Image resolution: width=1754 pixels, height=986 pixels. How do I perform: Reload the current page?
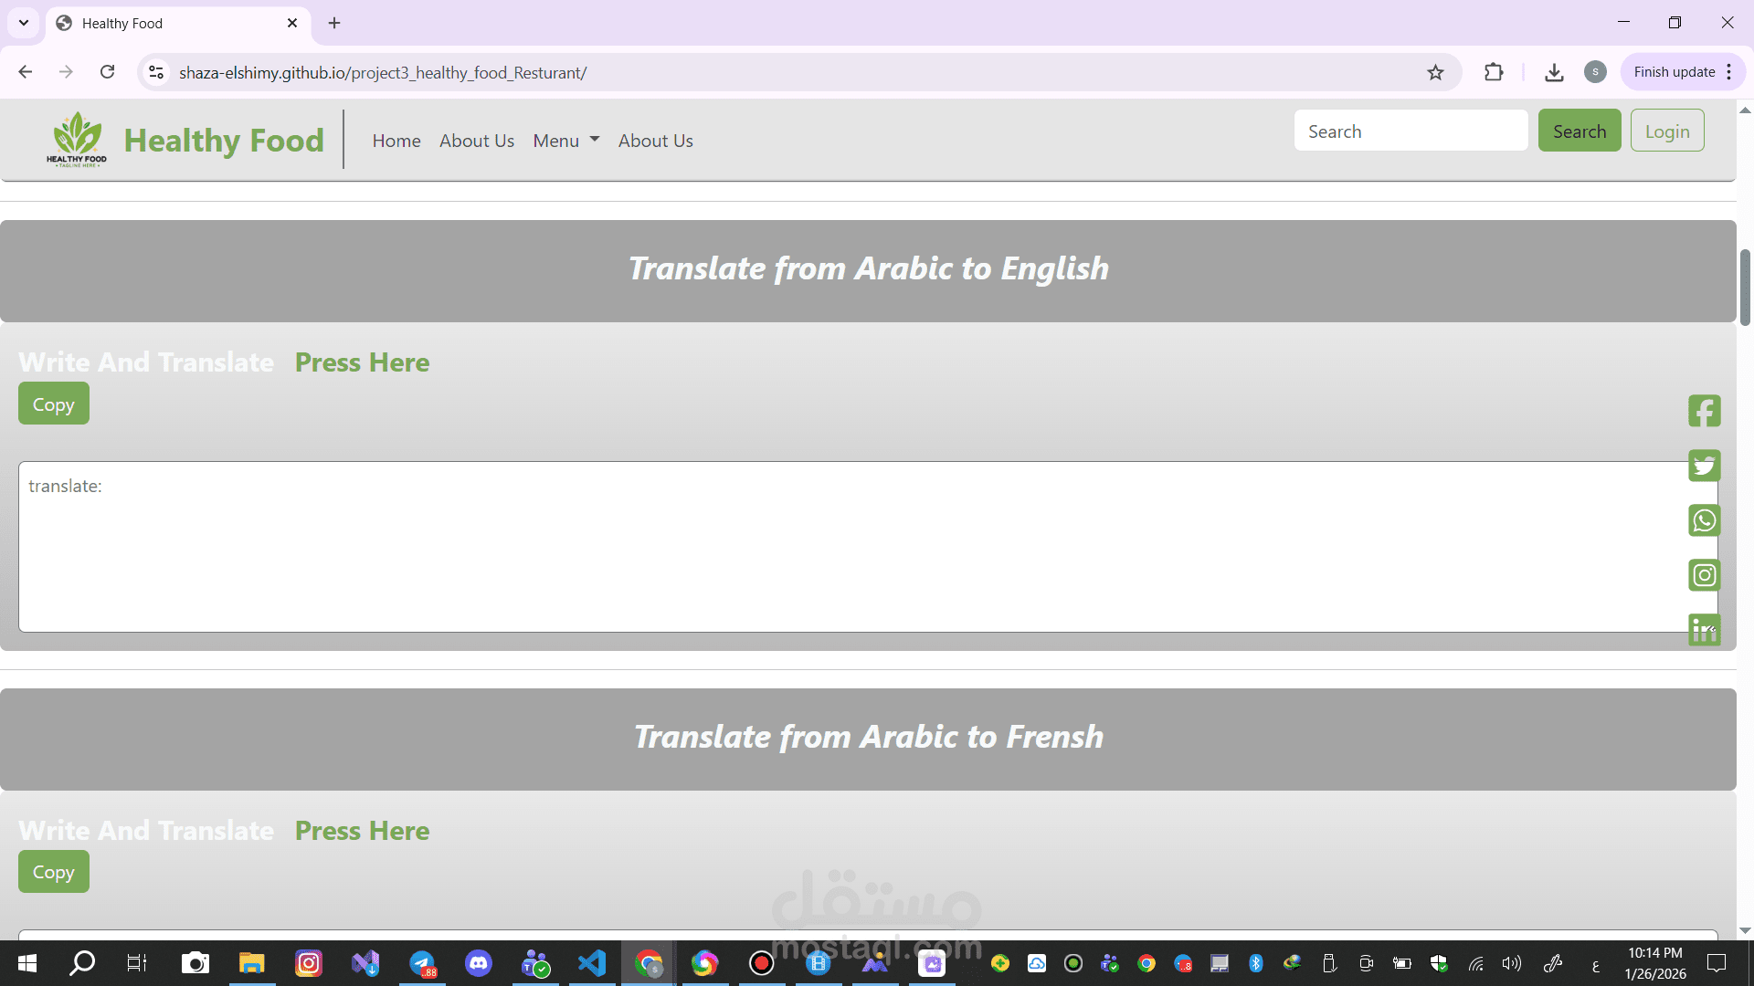pyautogui.click(x=107, y=72)
